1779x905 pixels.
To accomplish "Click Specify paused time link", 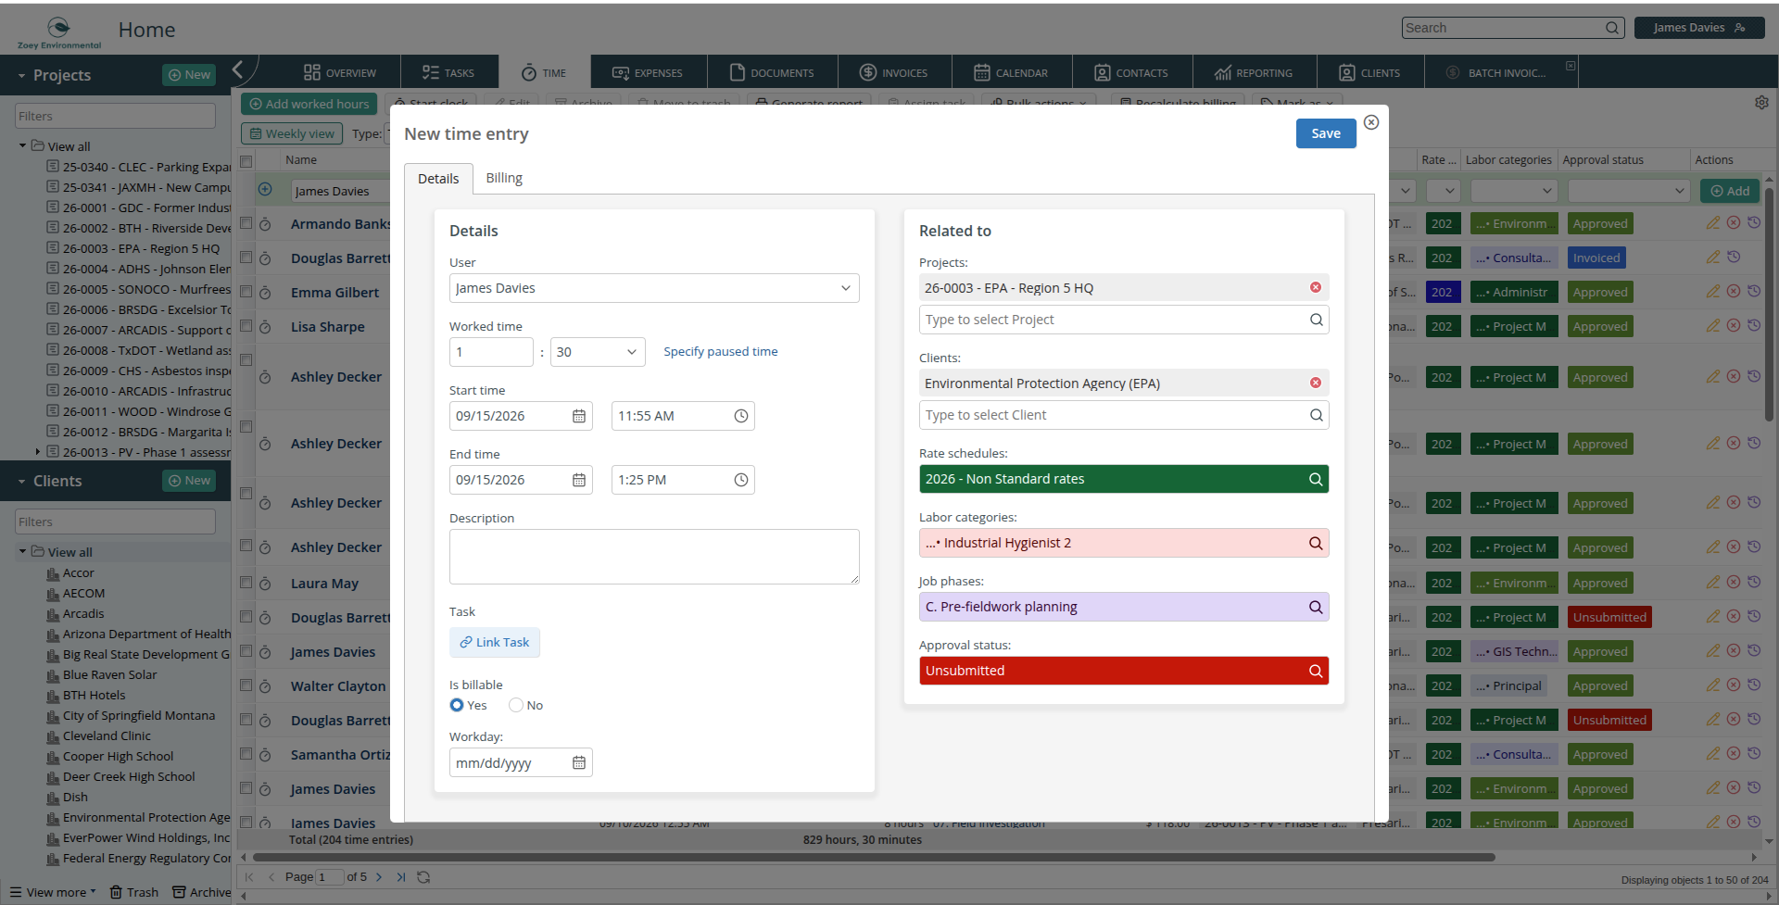I will (720, 351).
